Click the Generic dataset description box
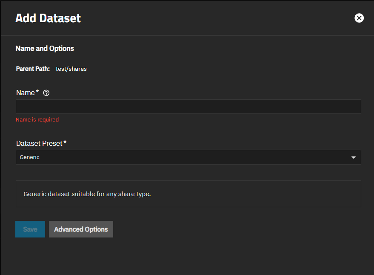This screenshot has height=275, width=374. coord(188,194)
